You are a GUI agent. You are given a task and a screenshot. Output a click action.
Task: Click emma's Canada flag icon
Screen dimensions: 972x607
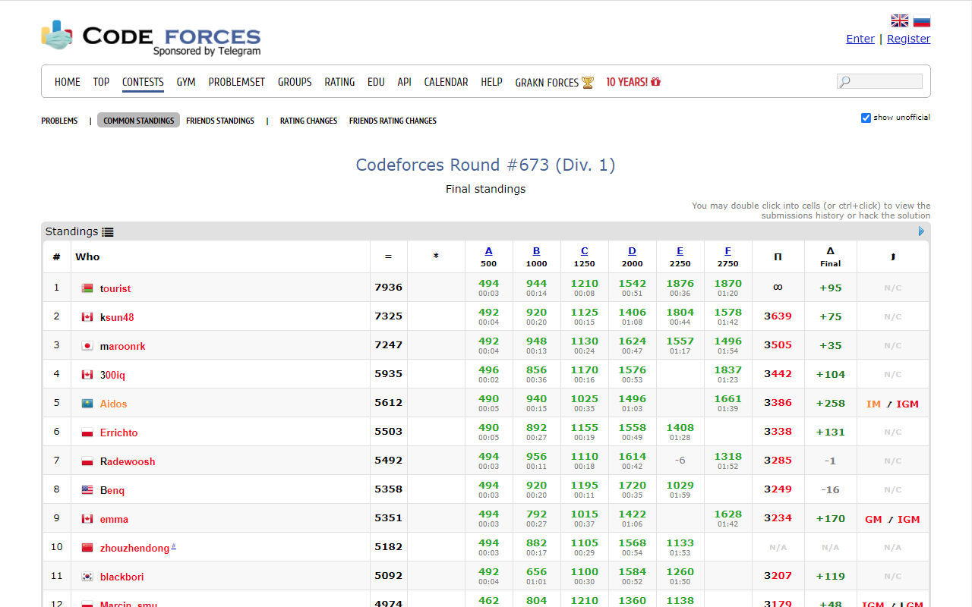87,519
